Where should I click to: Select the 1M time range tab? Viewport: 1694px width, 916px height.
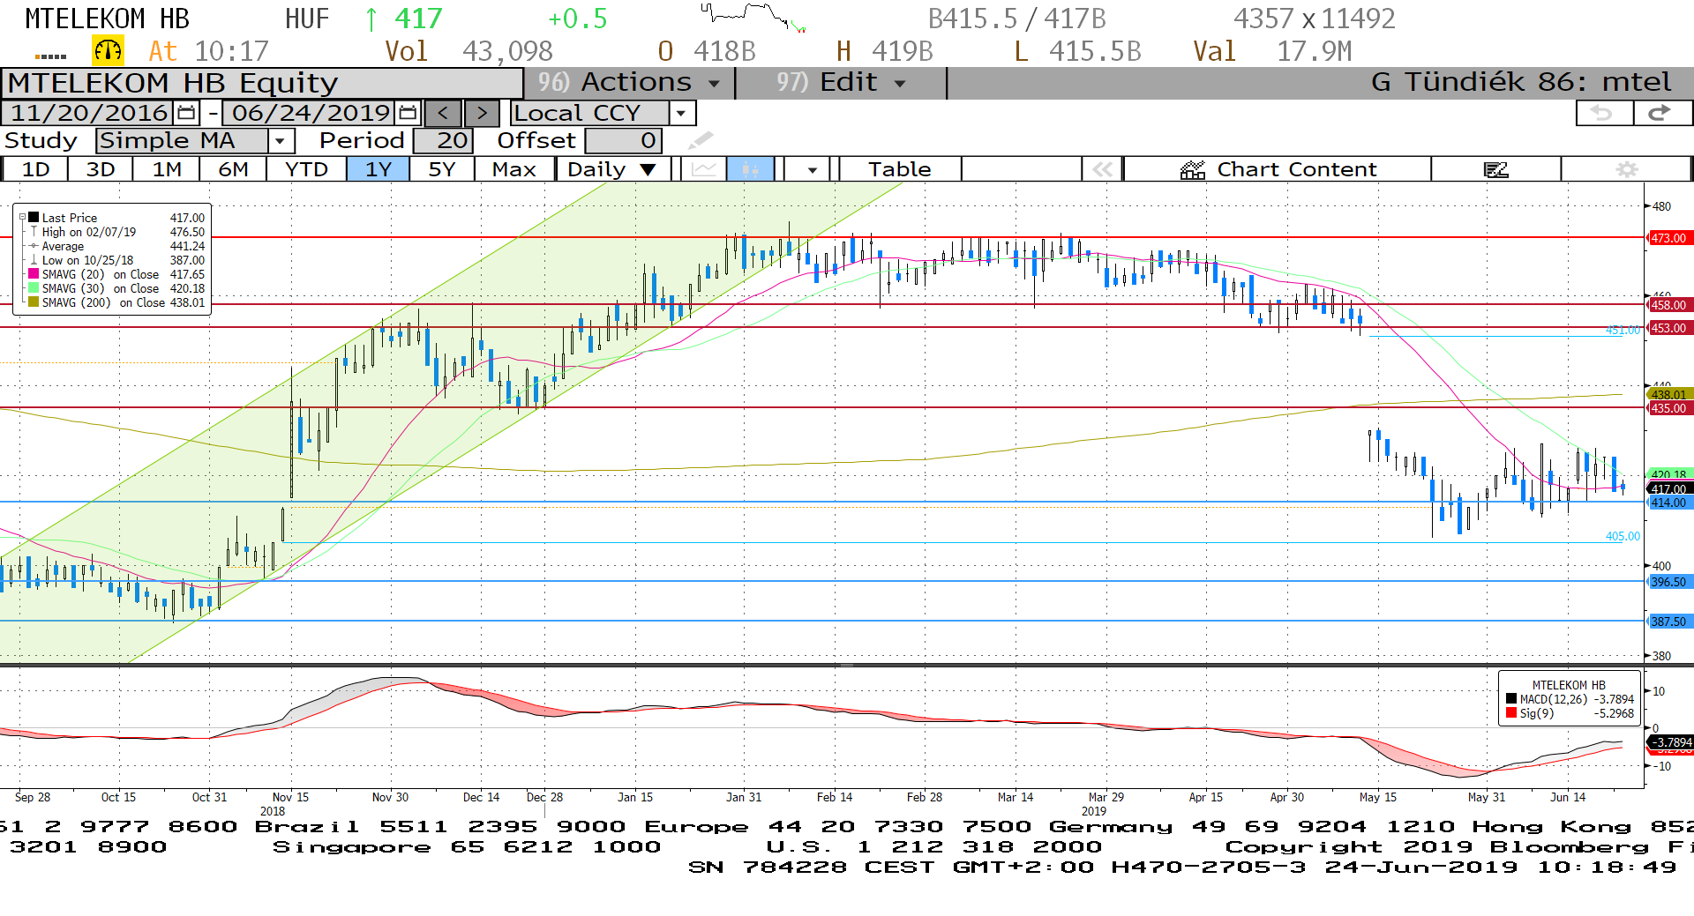(167, 169)
